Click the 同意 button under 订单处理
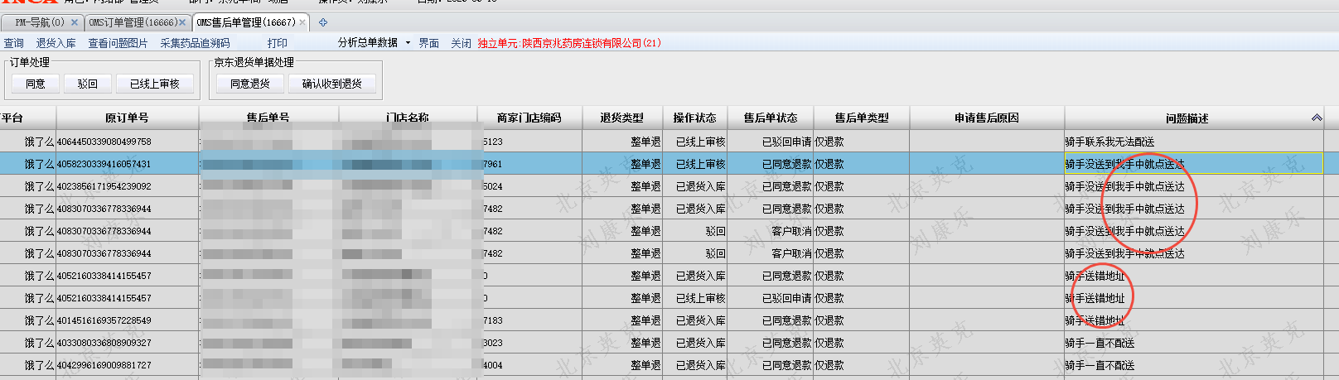1339x380 pixels. click(x=36, y=84)
